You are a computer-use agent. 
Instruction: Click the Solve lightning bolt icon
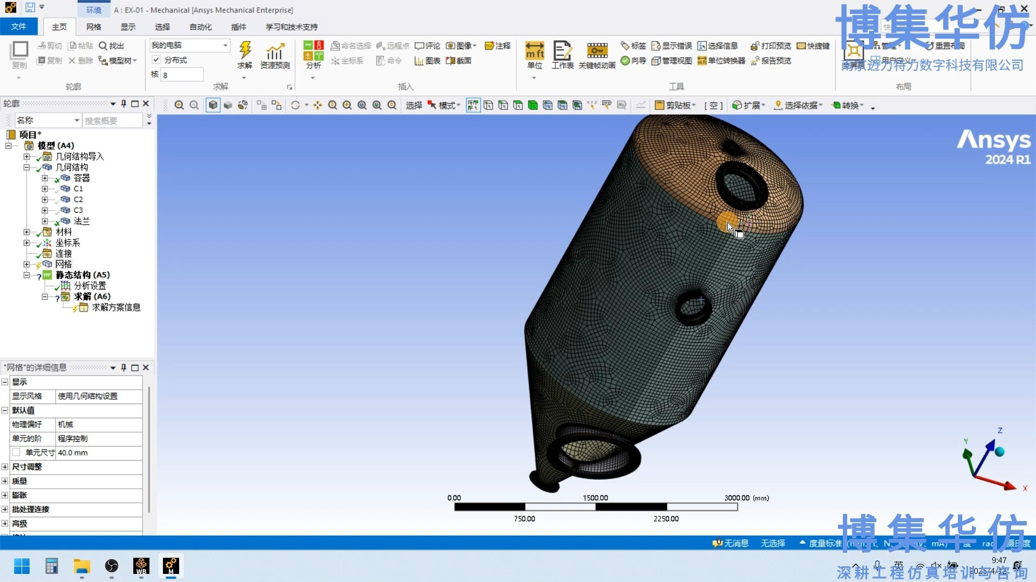pos(245,51)
